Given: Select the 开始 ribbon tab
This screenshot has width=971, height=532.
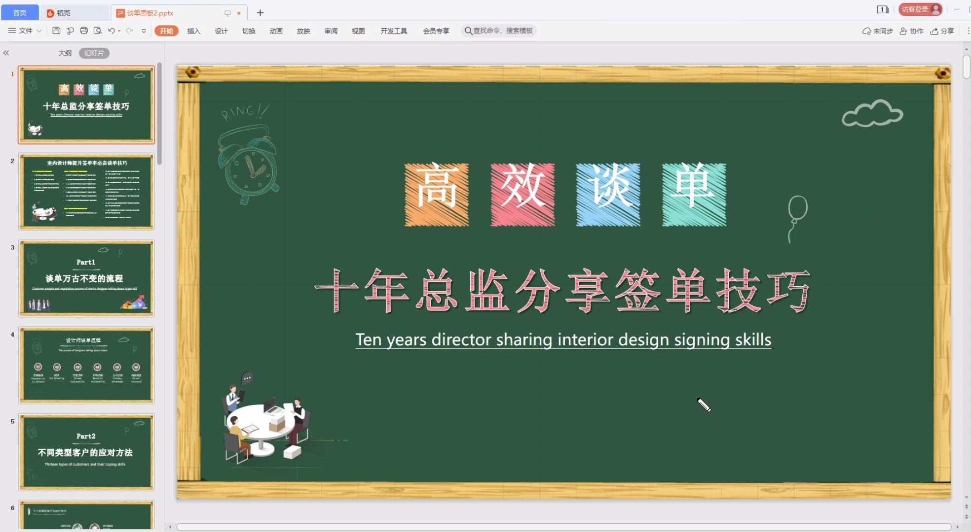Looking at the screenshot, I should point(166,31).
